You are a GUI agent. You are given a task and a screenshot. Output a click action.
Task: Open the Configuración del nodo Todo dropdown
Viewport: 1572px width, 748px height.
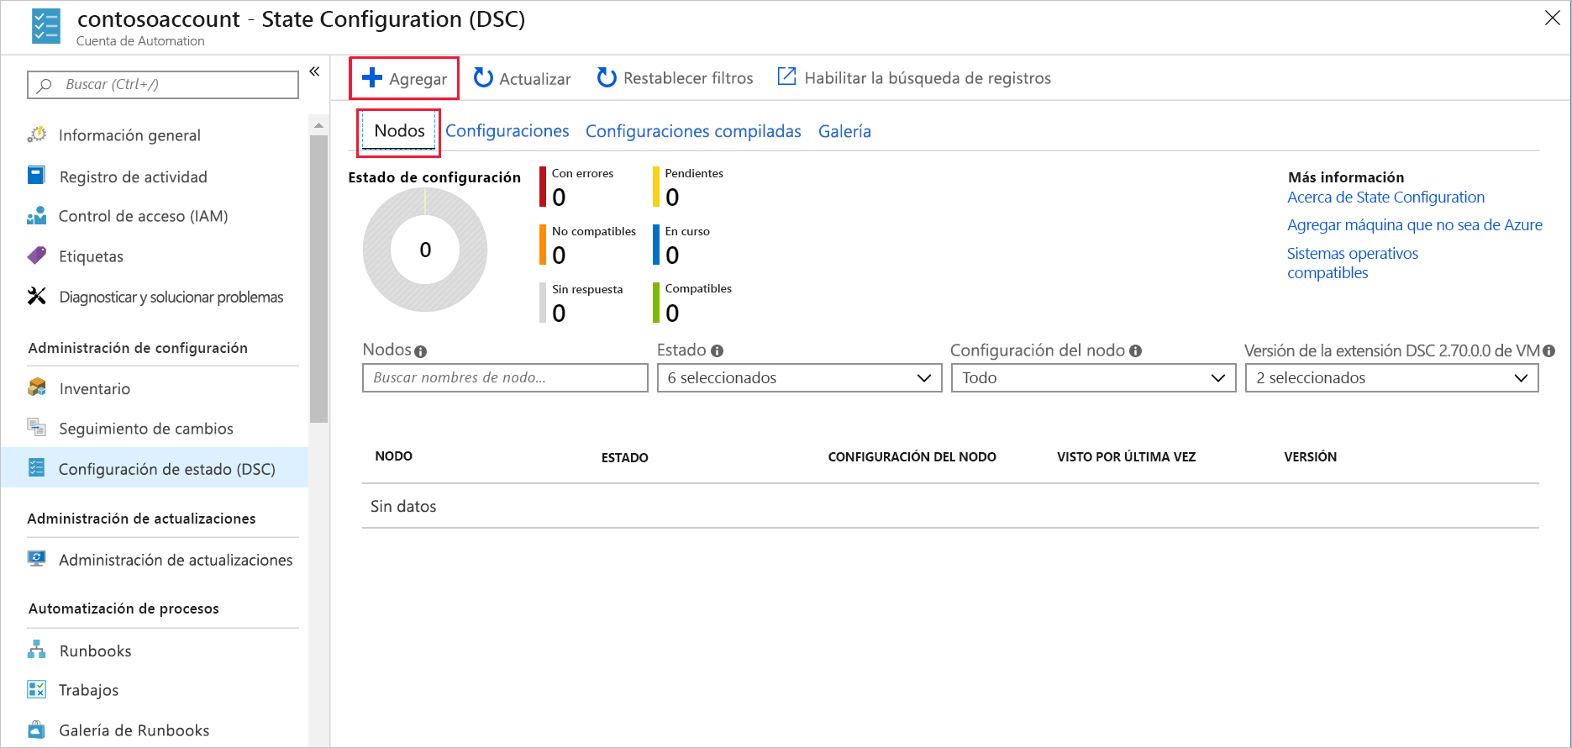click(x=1093, y=378)
